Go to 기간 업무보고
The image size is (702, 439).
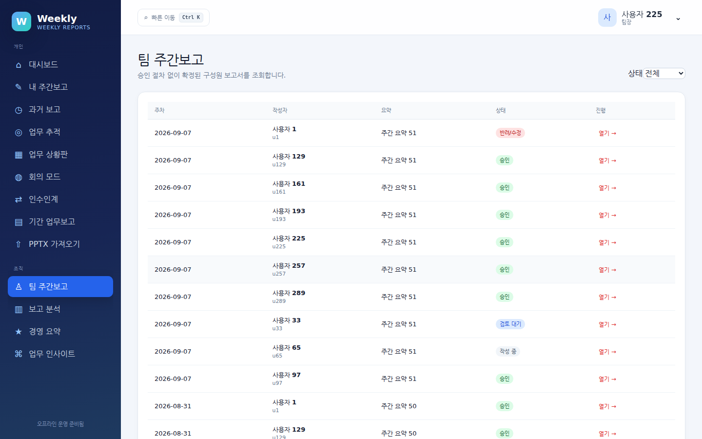pos(60,221)
